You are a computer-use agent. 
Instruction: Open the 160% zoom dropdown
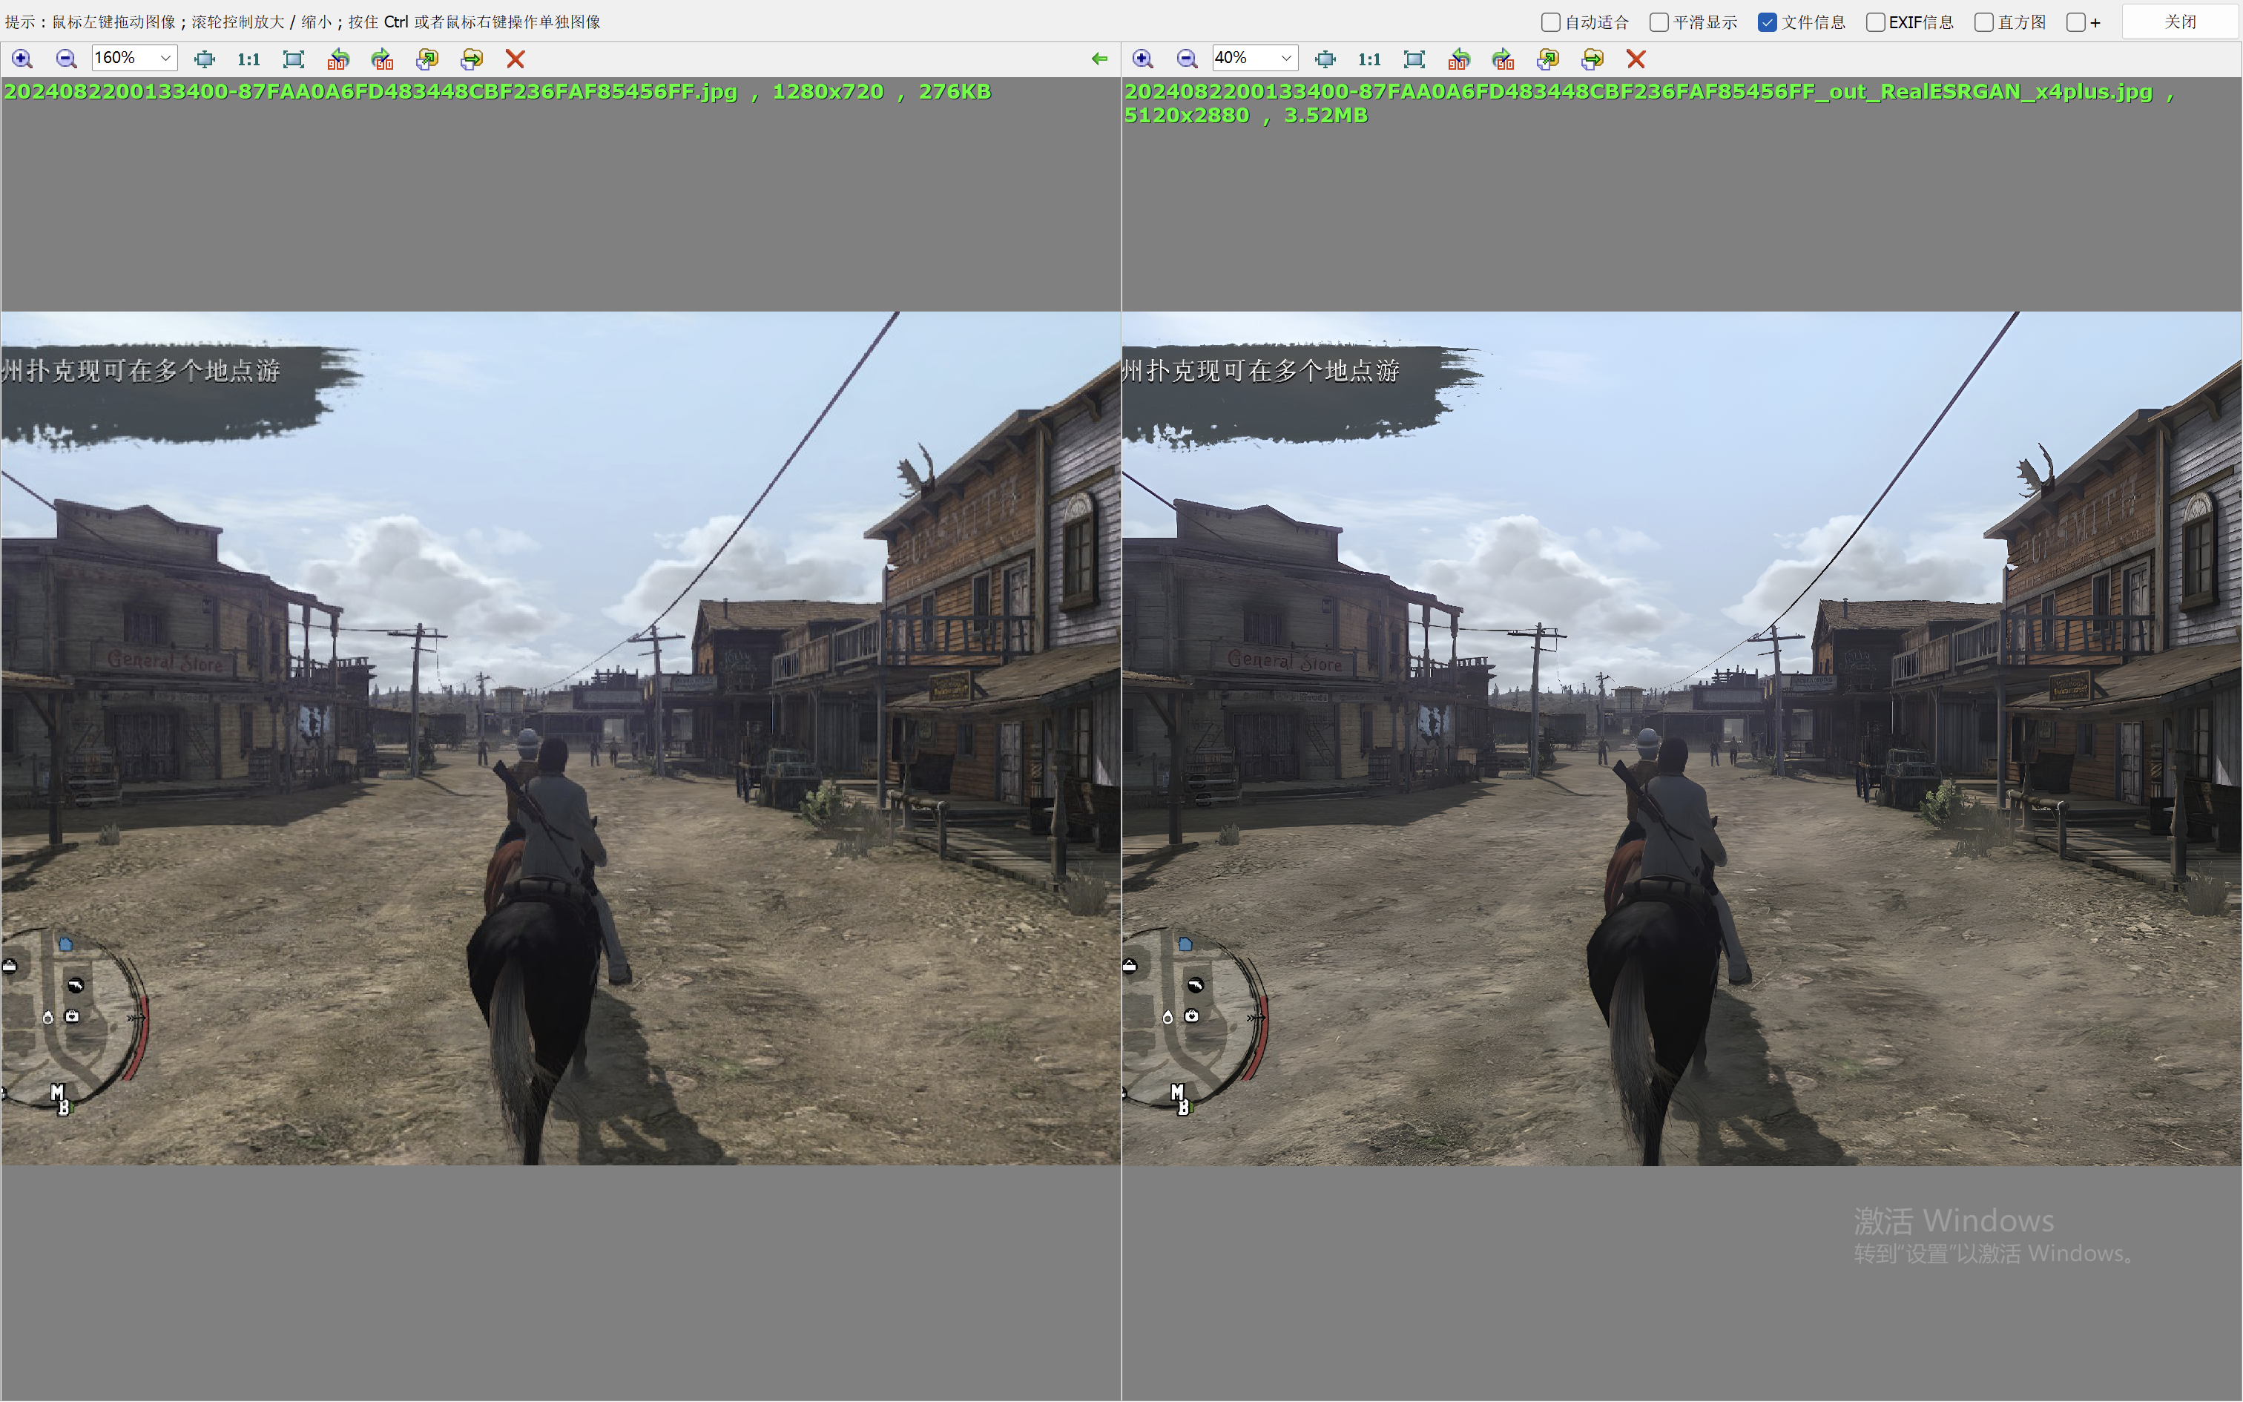165,59
